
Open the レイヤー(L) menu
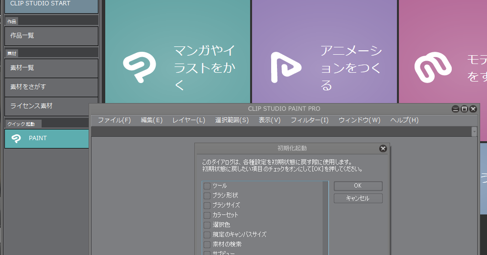189,120
